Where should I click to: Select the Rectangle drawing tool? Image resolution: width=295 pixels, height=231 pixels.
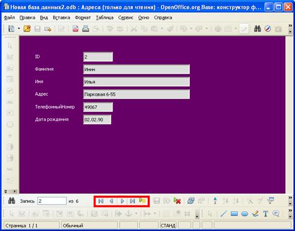click(234, 214)
